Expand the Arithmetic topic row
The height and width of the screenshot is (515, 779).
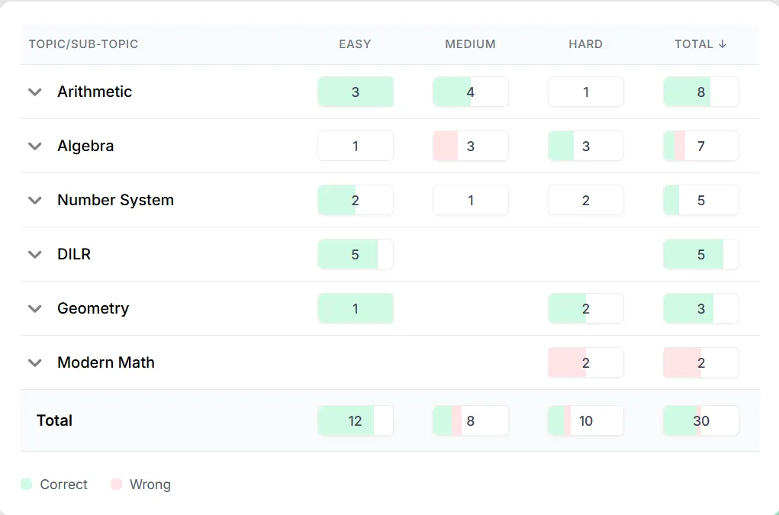coord(35,92)
